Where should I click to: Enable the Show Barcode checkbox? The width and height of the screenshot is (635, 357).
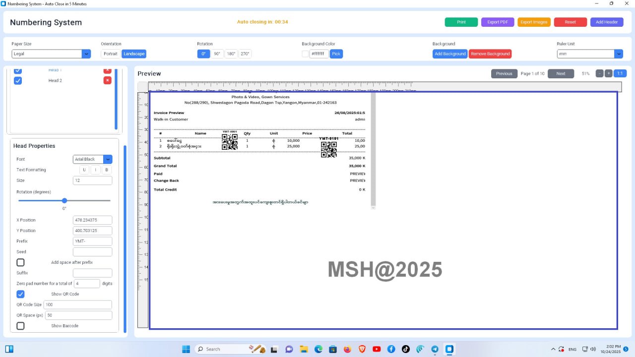coord(20,326)
